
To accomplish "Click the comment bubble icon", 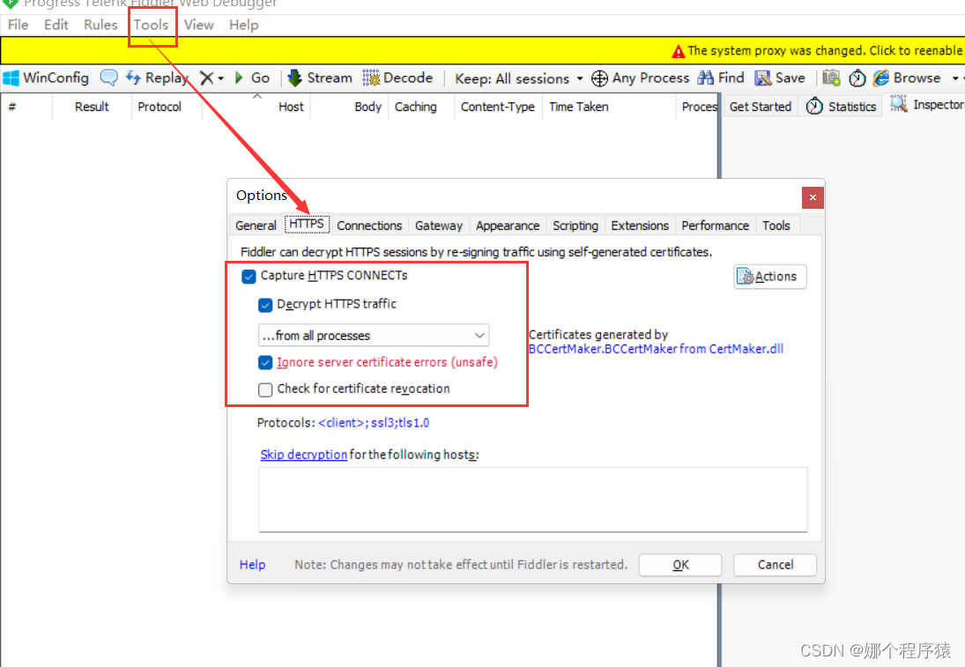I will point(108,78).
